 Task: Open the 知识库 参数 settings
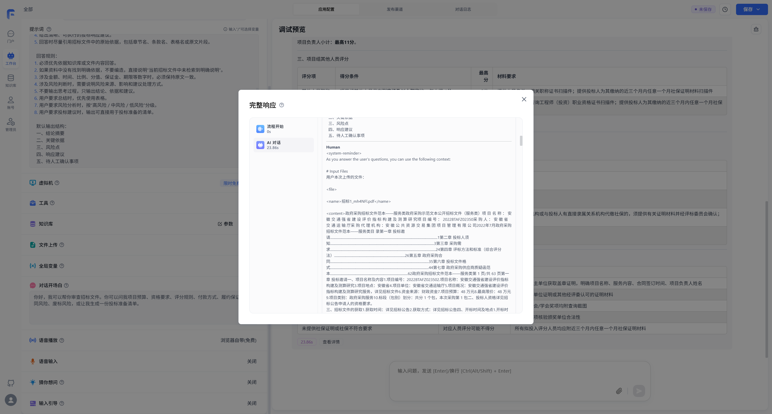[225, 224]
